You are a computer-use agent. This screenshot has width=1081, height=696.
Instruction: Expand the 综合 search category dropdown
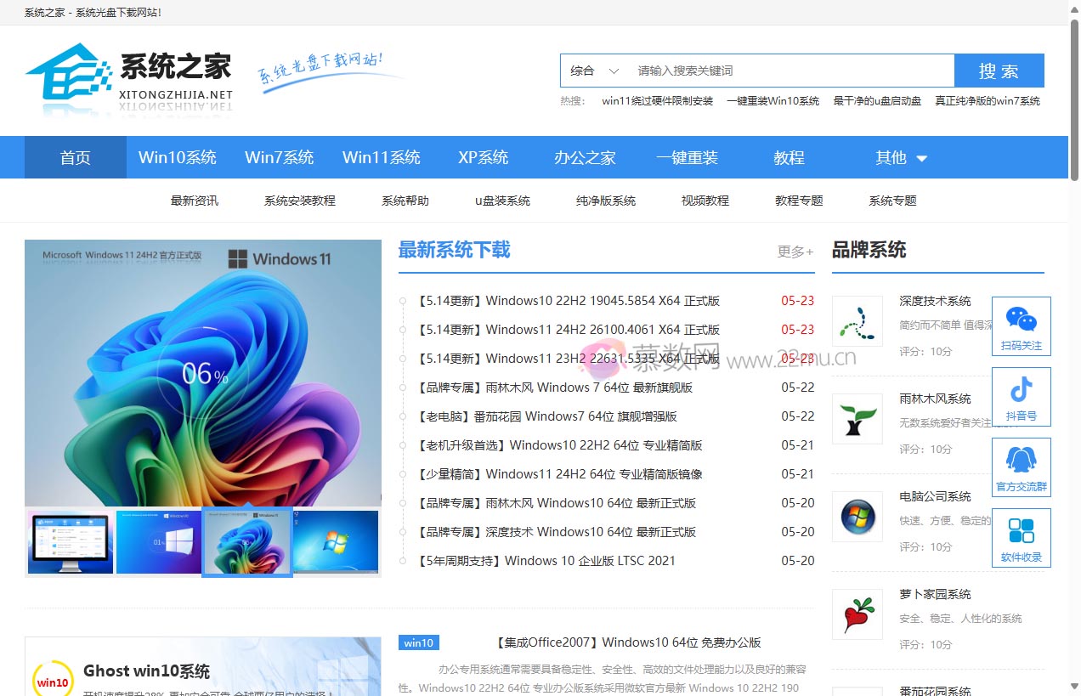(x=592, y=71)
